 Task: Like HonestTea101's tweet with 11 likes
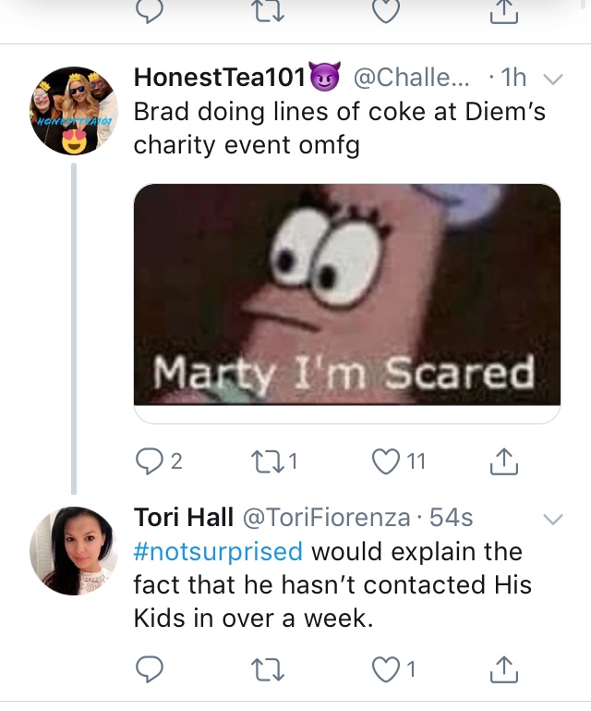[x=386, y=461]
